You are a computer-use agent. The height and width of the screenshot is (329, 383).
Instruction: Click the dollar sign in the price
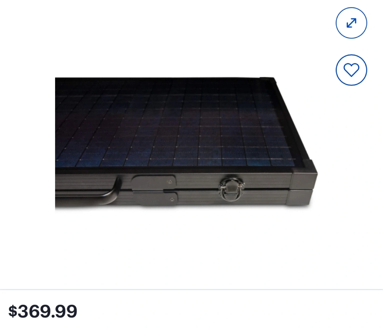(13, 311)
